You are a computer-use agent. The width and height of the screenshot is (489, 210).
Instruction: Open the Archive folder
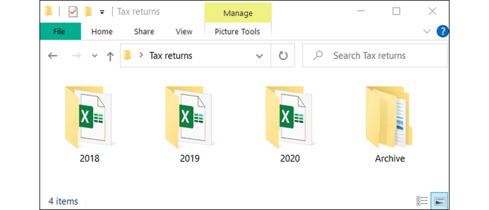(x=390, y=119)
